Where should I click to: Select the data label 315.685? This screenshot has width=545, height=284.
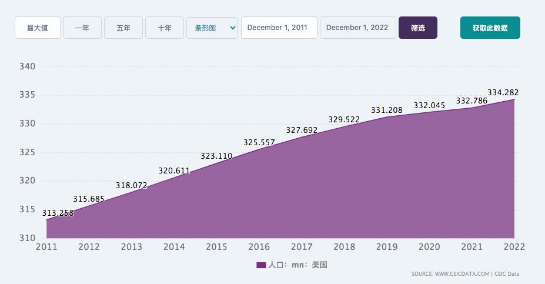[89, 199]
